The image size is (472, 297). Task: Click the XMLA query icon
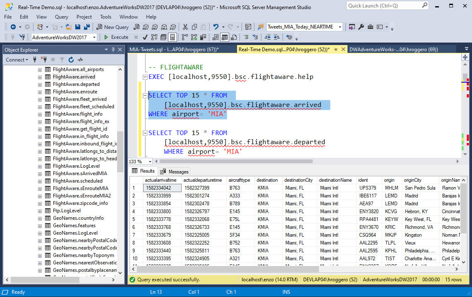[x=164, y=27]
